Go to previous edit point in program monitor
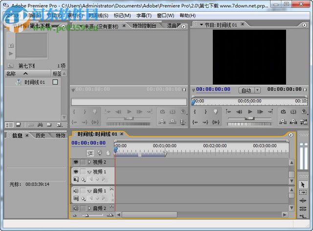Image resolution: width=313 pixels, height=231 pixels. point(228,112)
